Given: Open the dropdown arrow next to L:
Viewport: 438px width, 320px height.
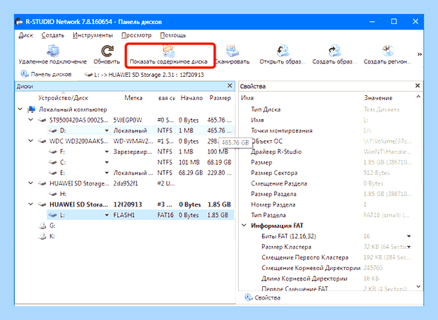Looking at the screenshot, I should pos(107,215).
